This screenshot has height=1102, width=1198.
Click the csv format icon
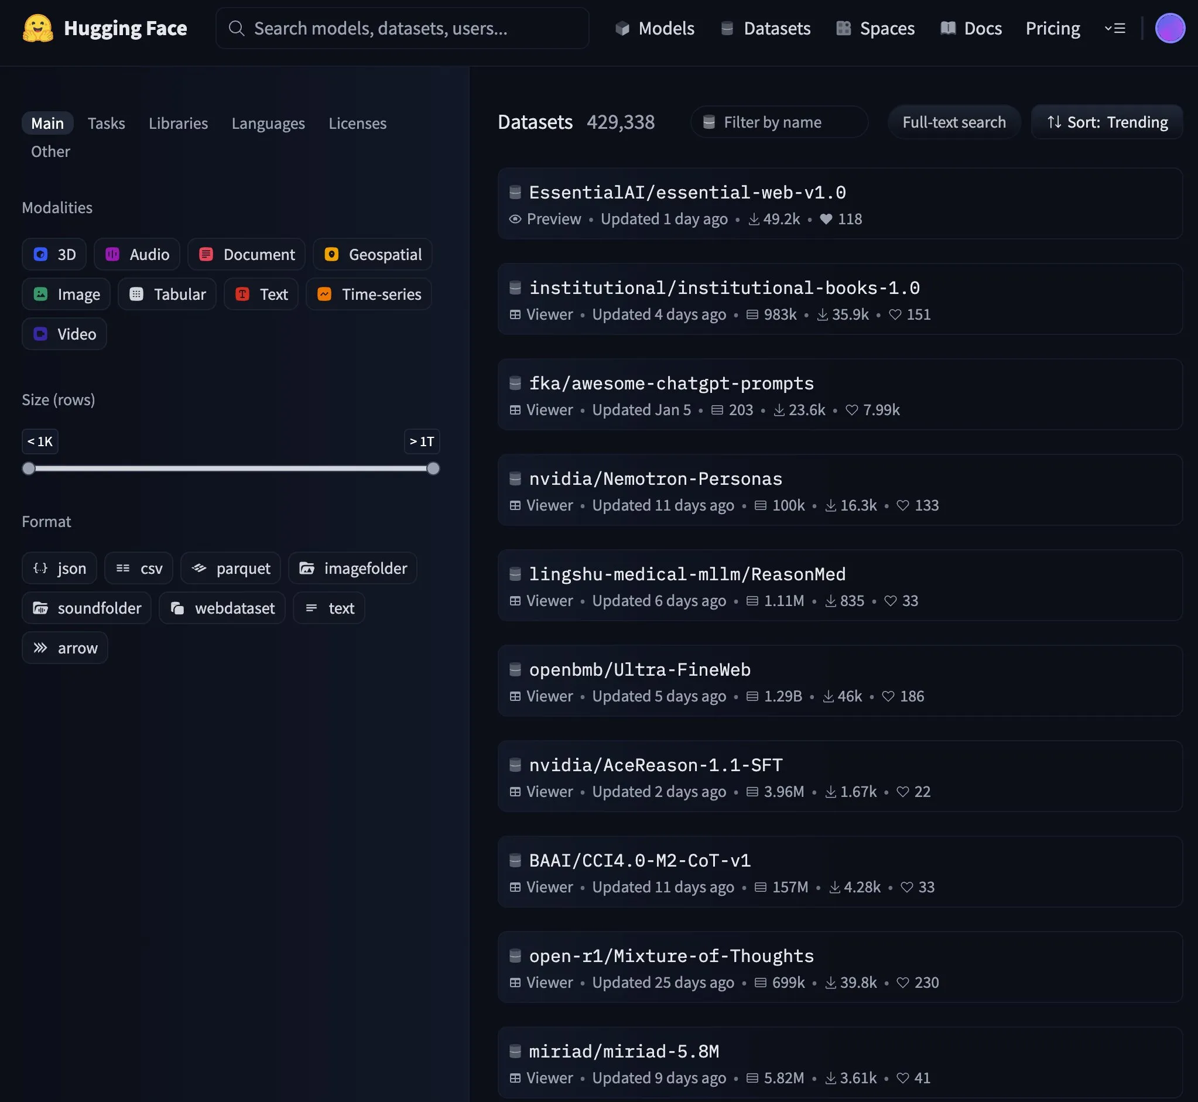click(x=123, y=568)
